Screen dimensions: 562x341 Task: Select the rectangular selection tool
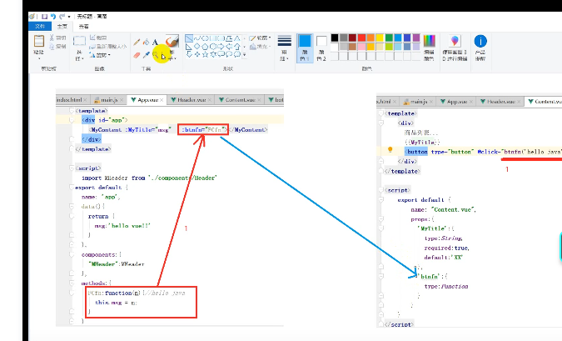(79, 41)
